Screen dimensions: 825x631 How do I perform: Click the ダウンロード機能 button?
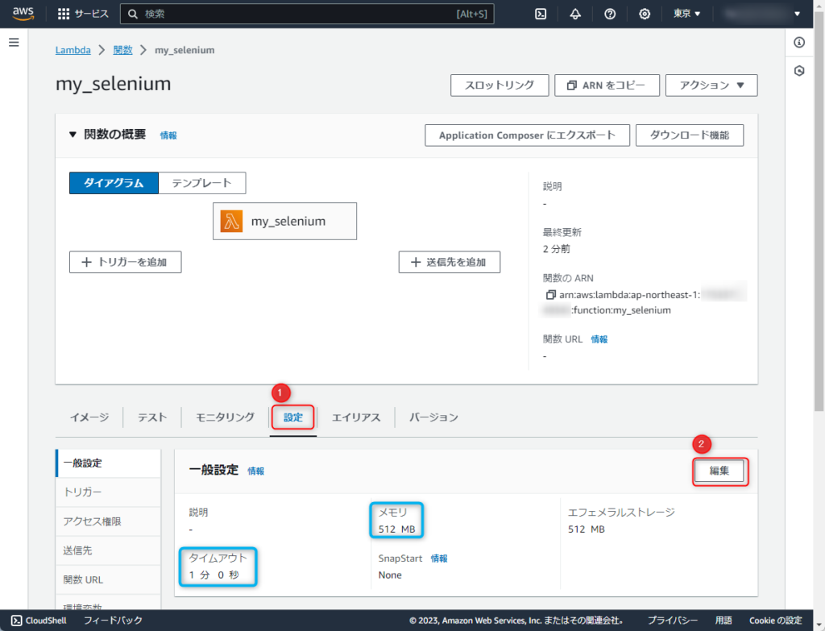click(x=690, y=135)
